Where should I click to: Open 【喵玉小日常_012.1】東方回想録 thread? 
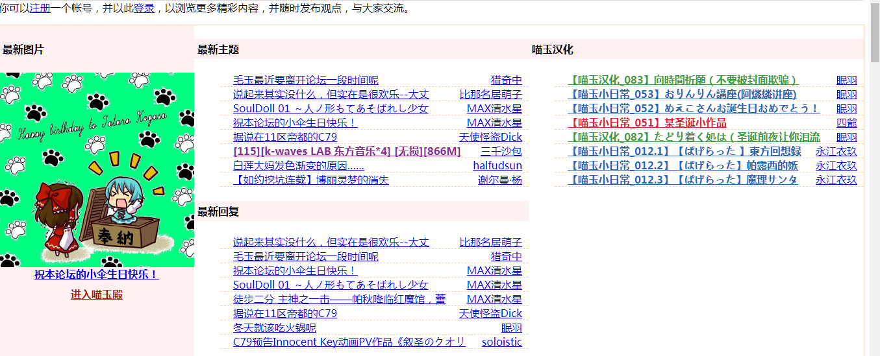coord(685,152)
